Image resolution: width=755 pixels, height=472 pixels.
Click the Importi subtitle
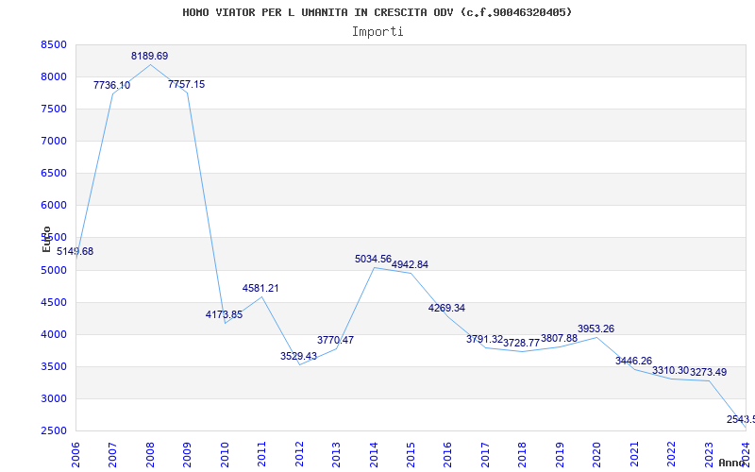377,32
